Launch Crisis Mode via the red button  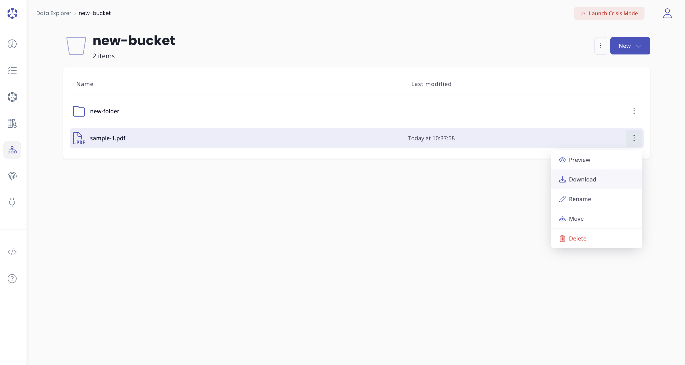click(609, 13)
